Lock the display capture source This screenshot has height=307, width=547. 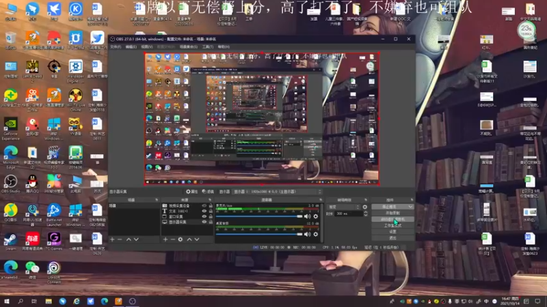pos(211,222)
